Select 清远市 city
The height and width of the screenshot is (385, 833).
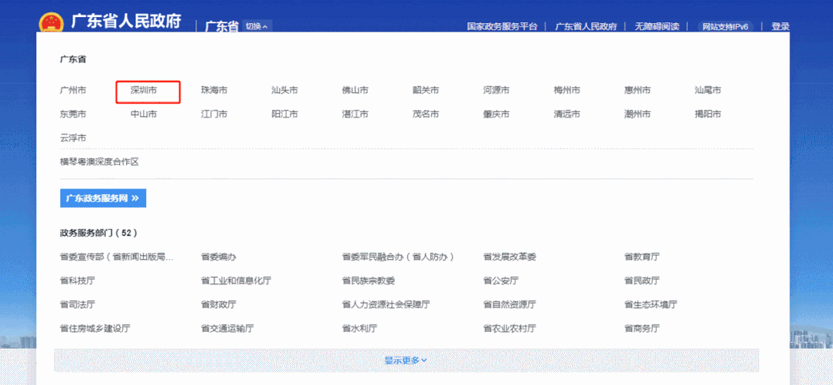567,114
